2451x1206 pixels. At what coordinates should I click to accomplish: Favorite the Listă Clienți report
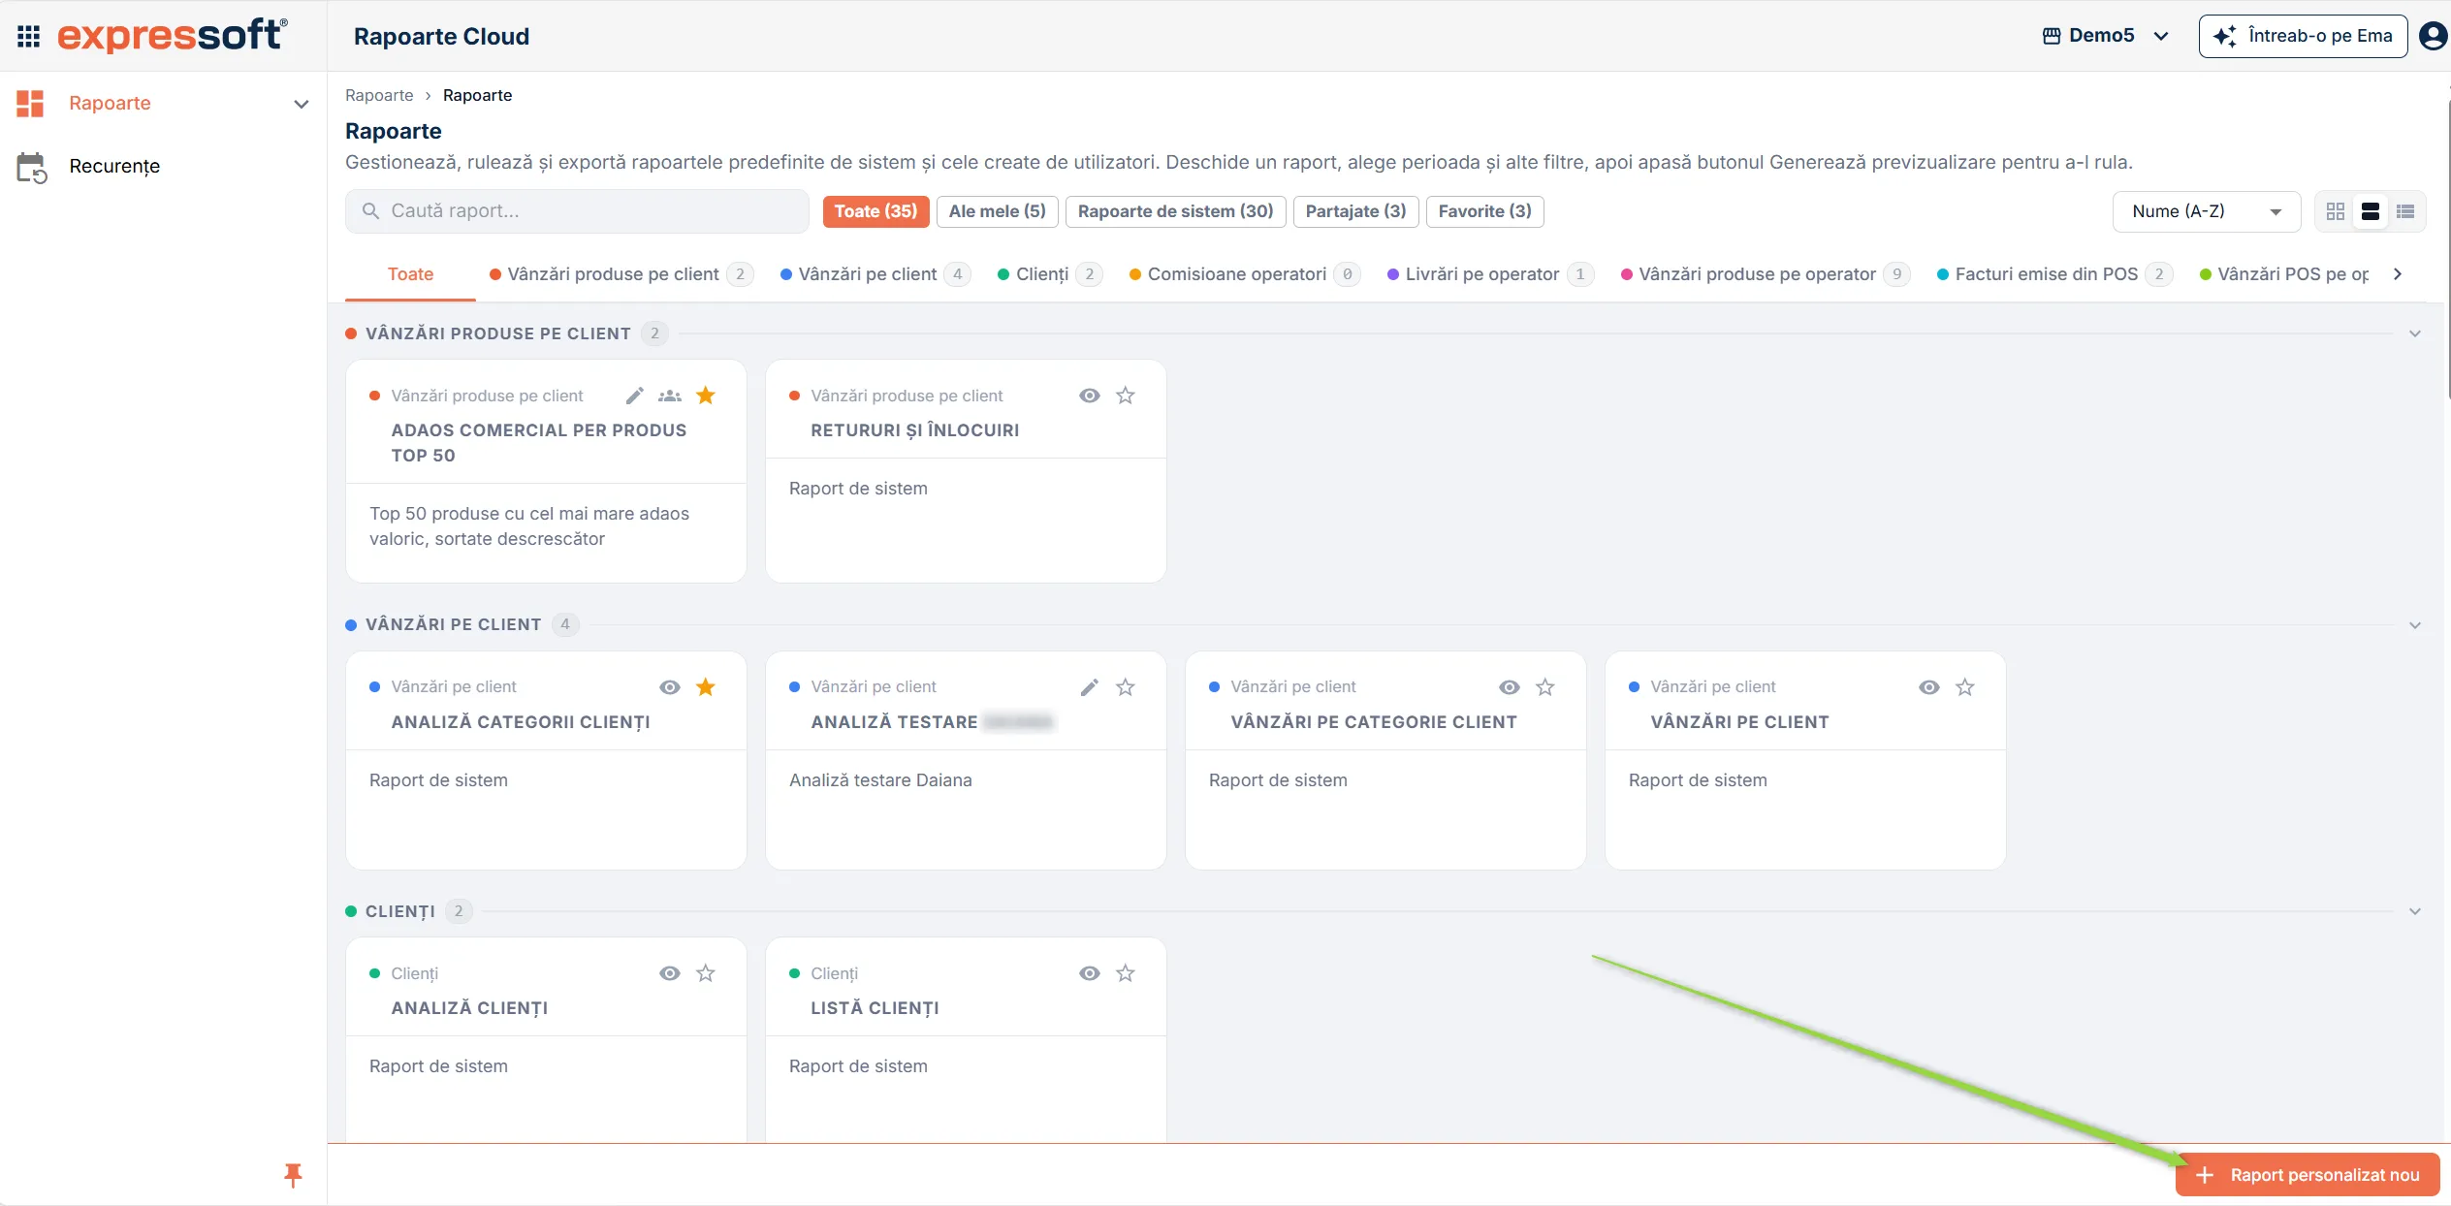point(1126,973)
